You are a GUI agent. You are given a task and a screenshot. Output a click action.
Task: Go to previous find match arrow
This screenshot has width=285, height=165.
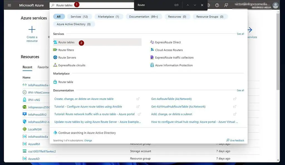tap(188, 5)
